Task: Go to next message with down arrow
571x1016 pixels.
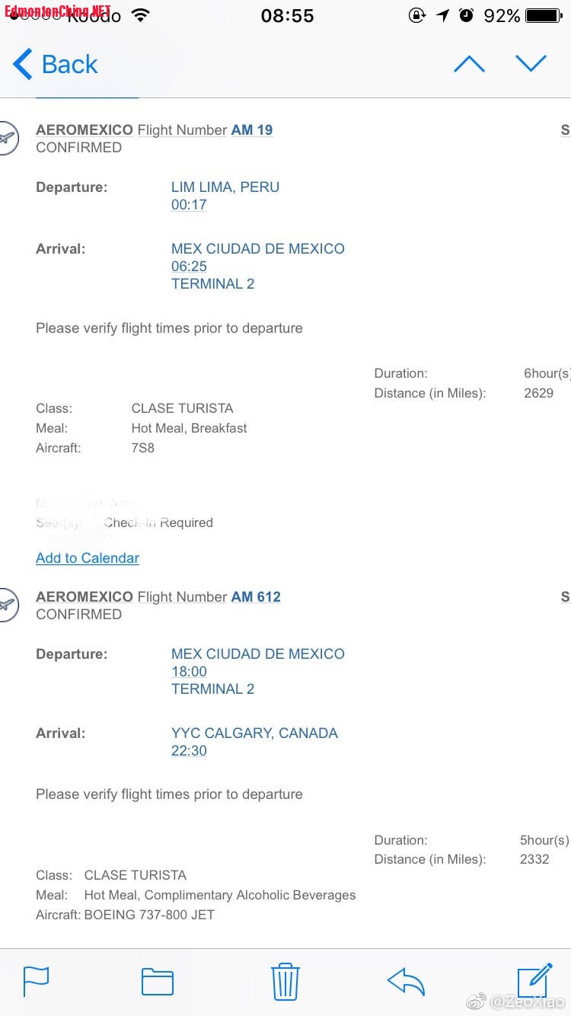Action: coord(531,64)
